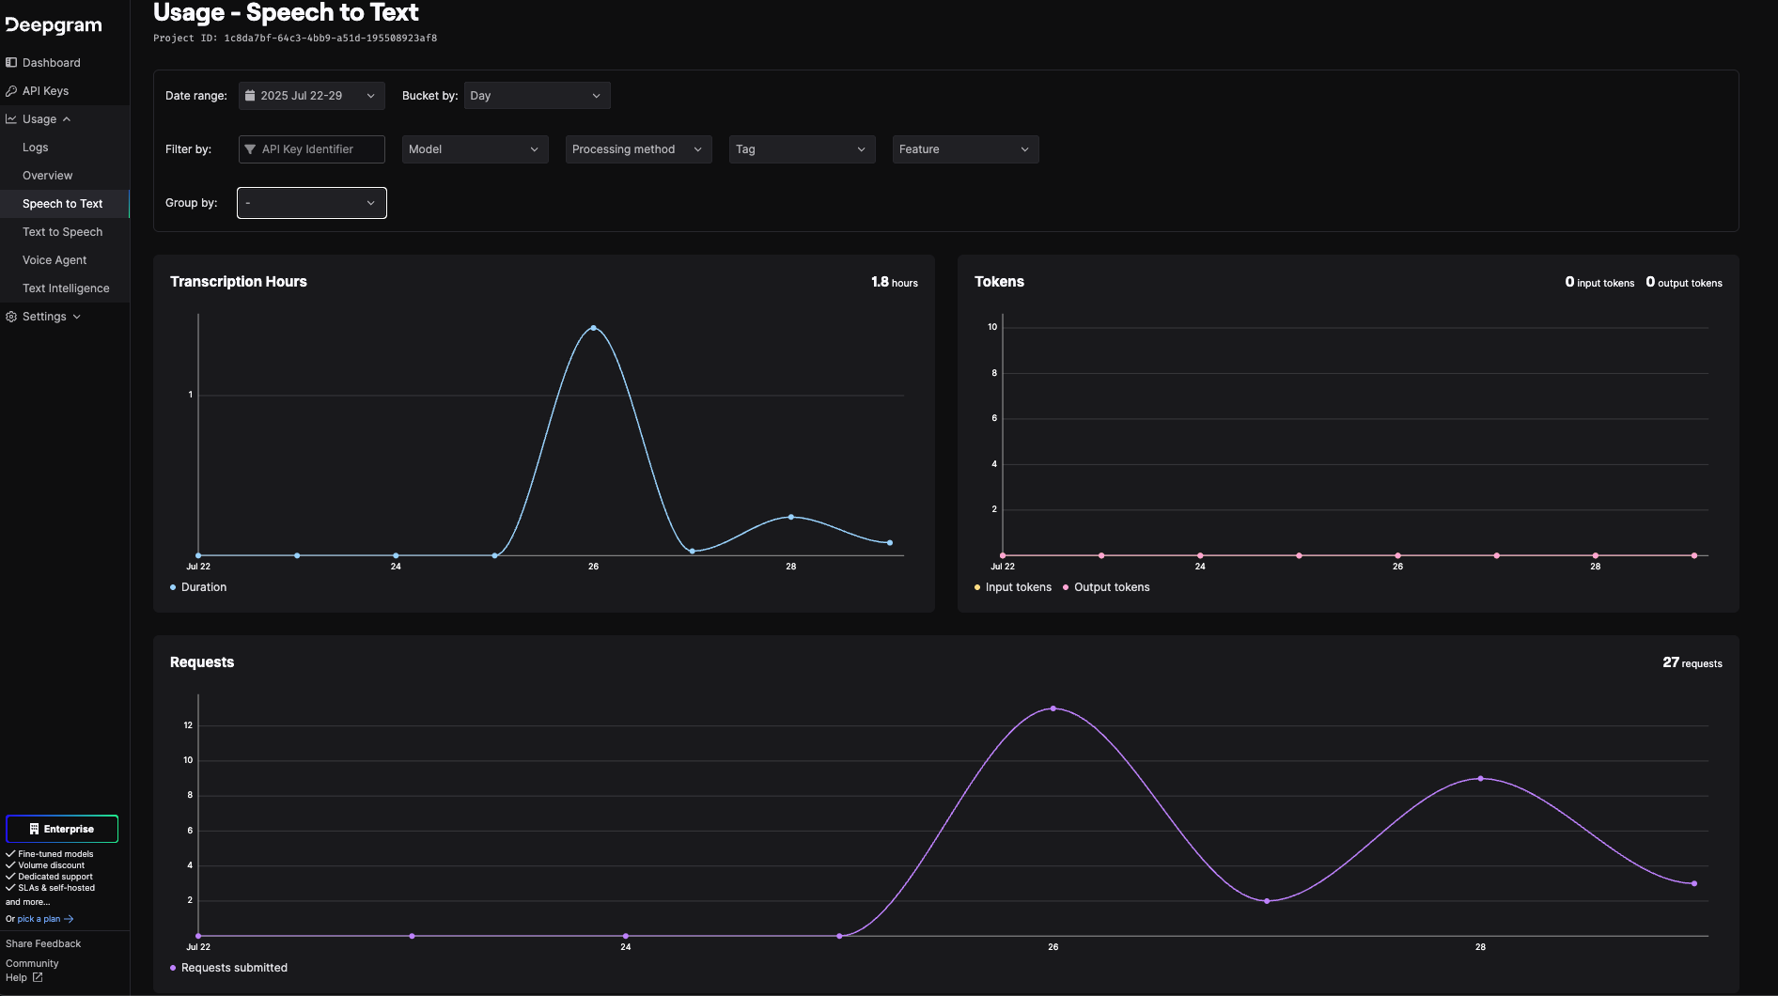Open API Keys page
Viewport: 1778px width, 996px height.
click(x=45, y=91)
